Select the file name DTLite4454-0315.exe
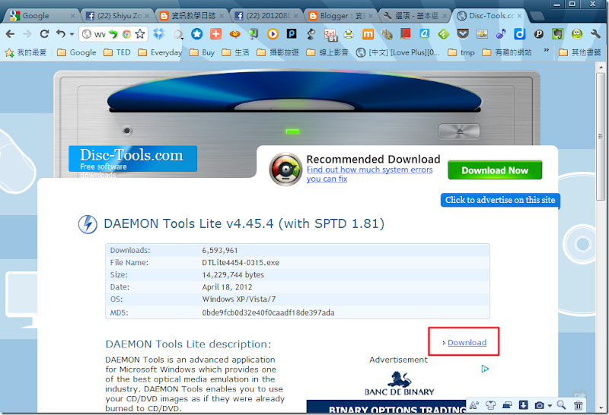Screen dimensions: 609x415 [241, 262]
